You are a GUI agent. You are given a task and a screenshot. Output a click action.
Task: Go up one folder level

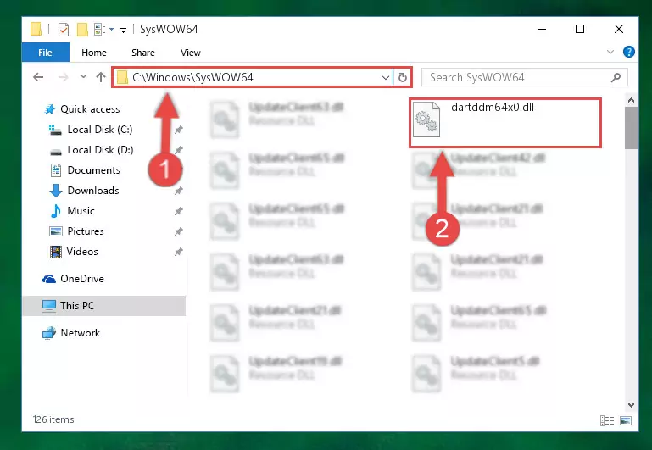[x=101, y=77]
